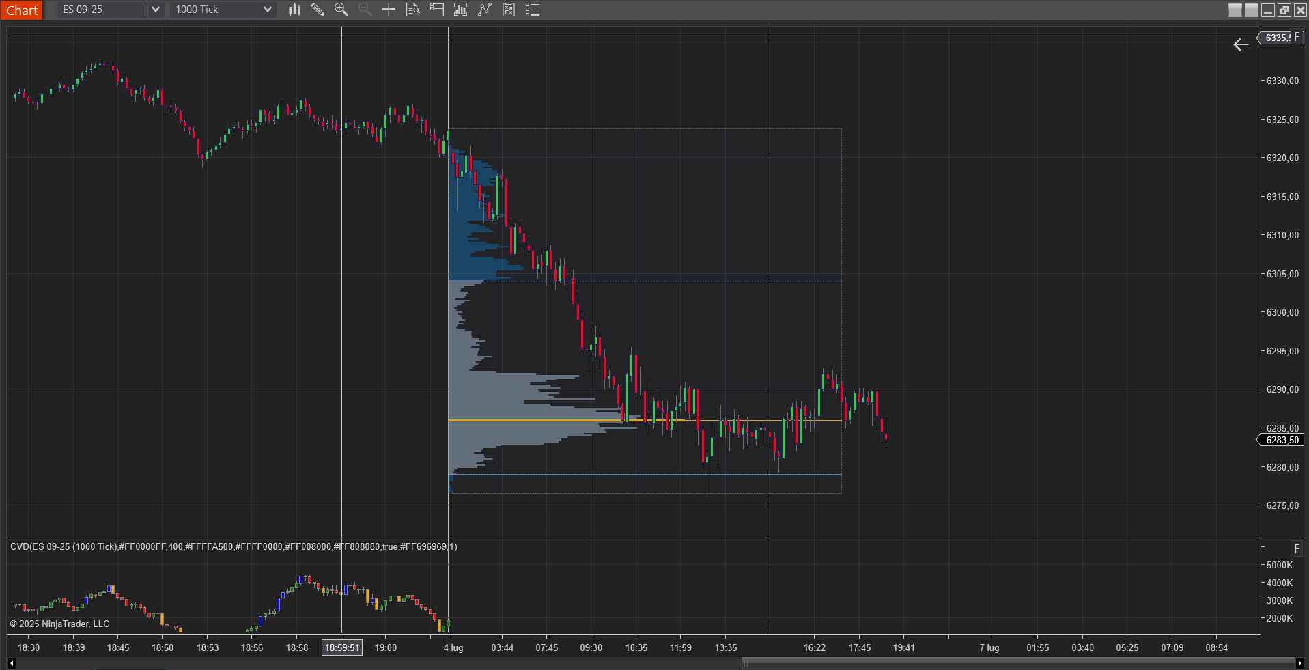Image resolution: width=1309 pixels, height=670 pixels.
Task: Click the 6283,50 current price marker
Action: (x=1282, y=440)
